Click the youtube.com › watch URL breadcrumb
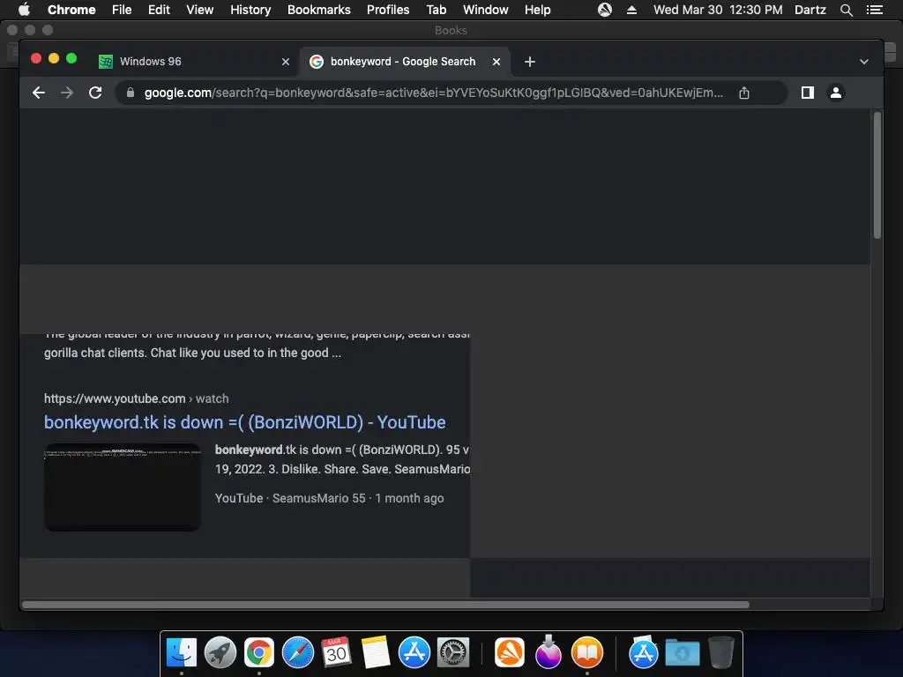 coord(136,398)
